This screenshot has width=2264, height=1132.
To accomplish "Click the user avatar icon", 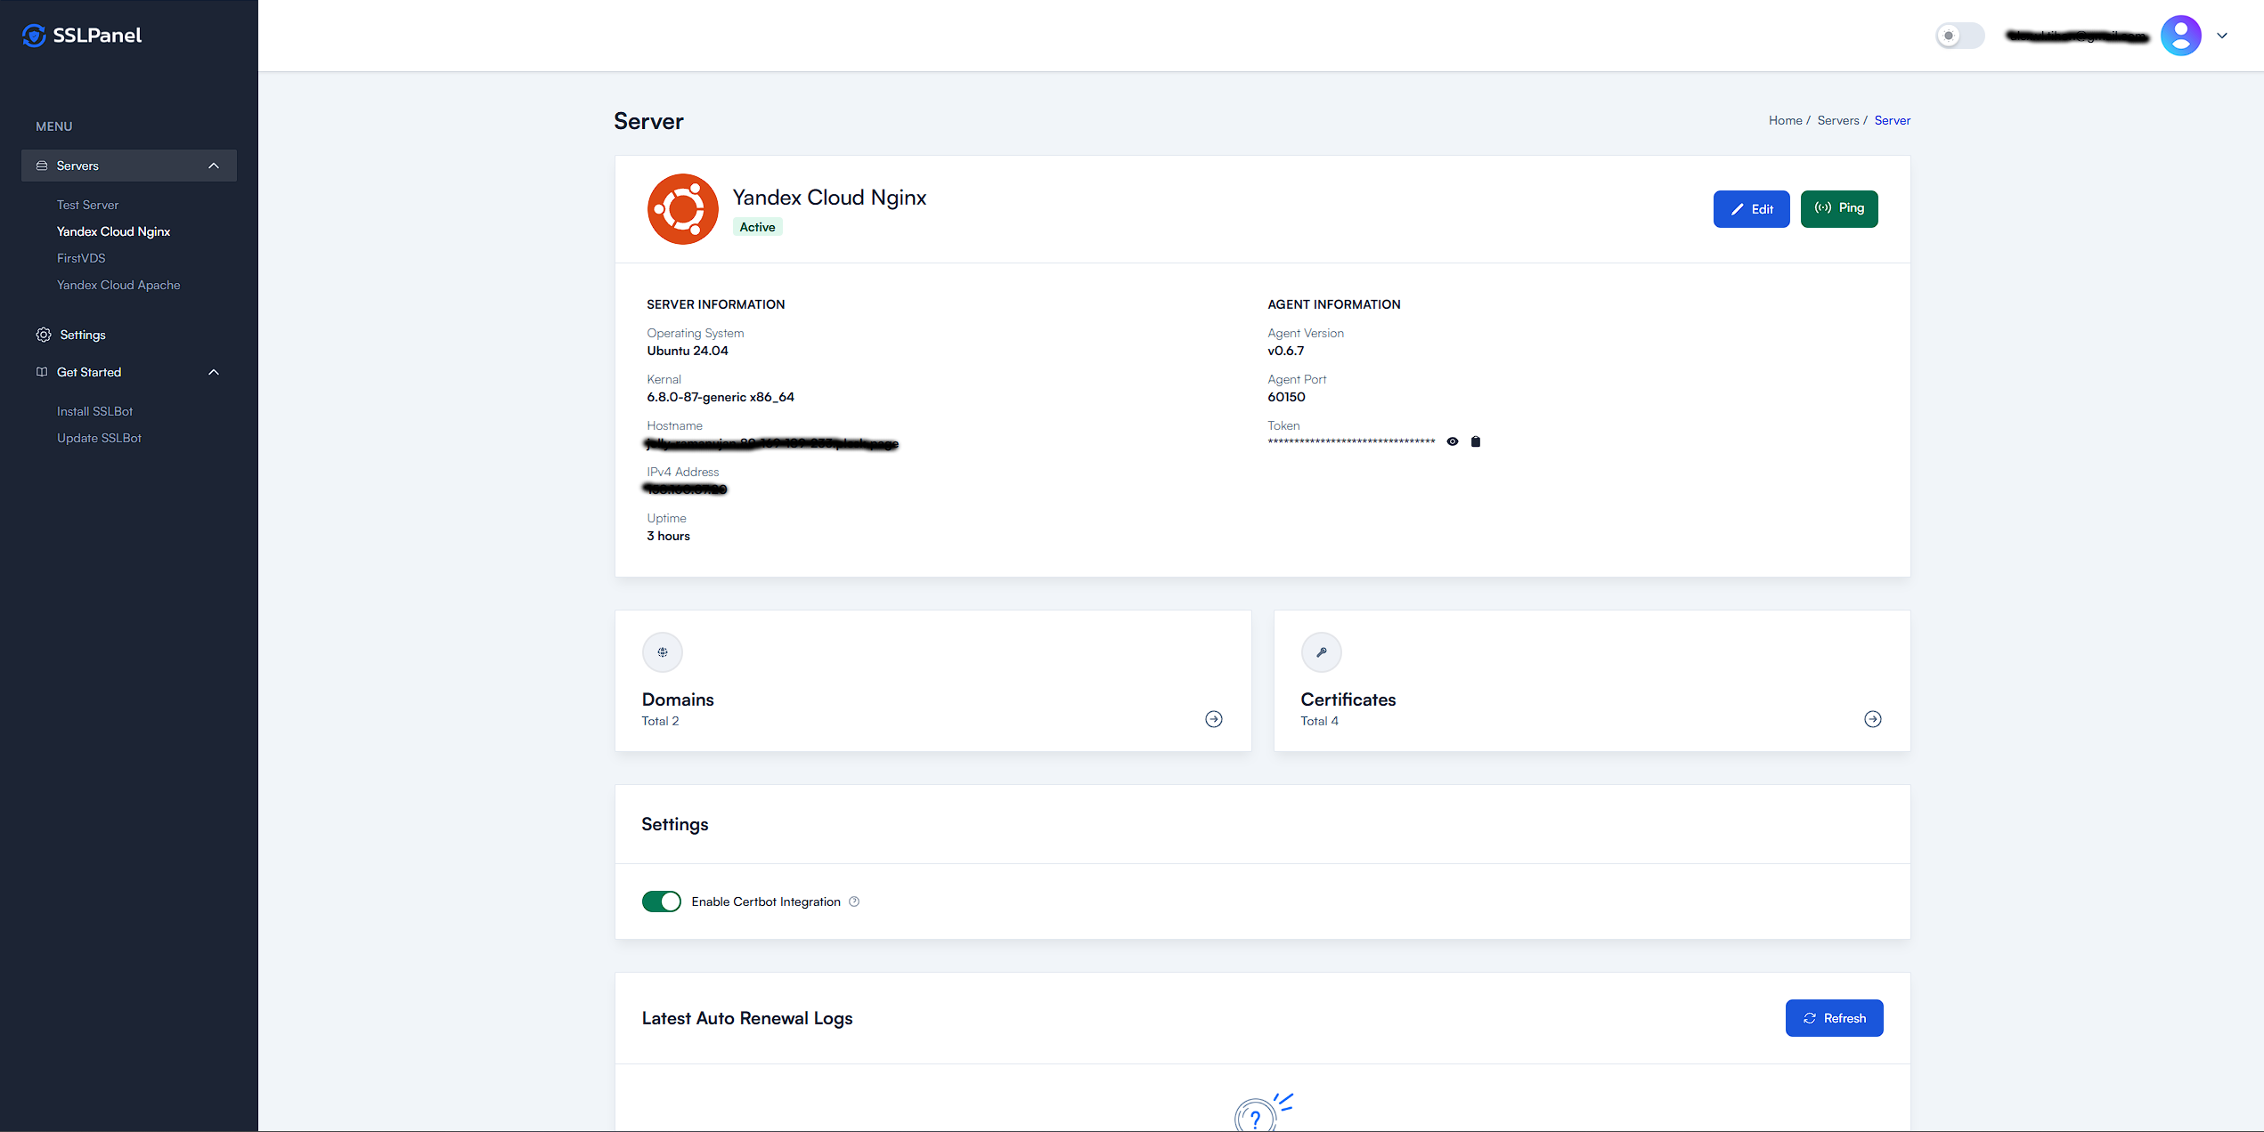I will pyautogui.click(x=2180, y=36).
